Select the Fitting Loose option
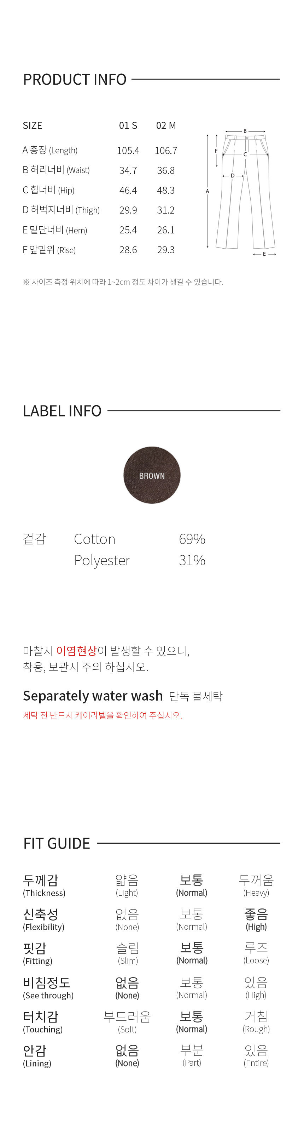Screen dimensions: 304x1127 pos(256,953)
